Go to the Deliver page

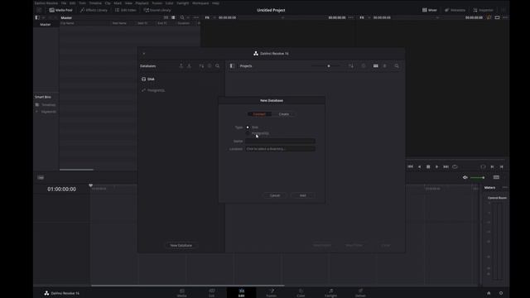click(360, 293)
